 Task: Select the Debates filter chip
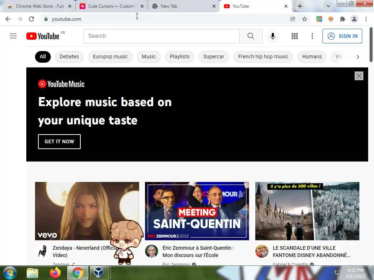point(69,57)
